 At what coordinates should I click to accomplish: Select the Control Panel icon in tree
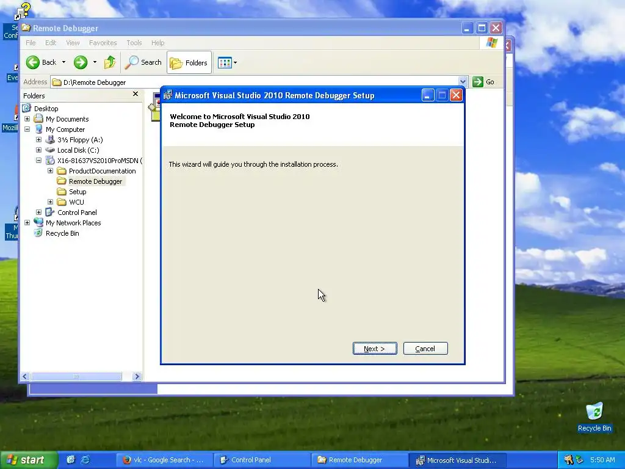pyautogui.click(x=50, y=212)
